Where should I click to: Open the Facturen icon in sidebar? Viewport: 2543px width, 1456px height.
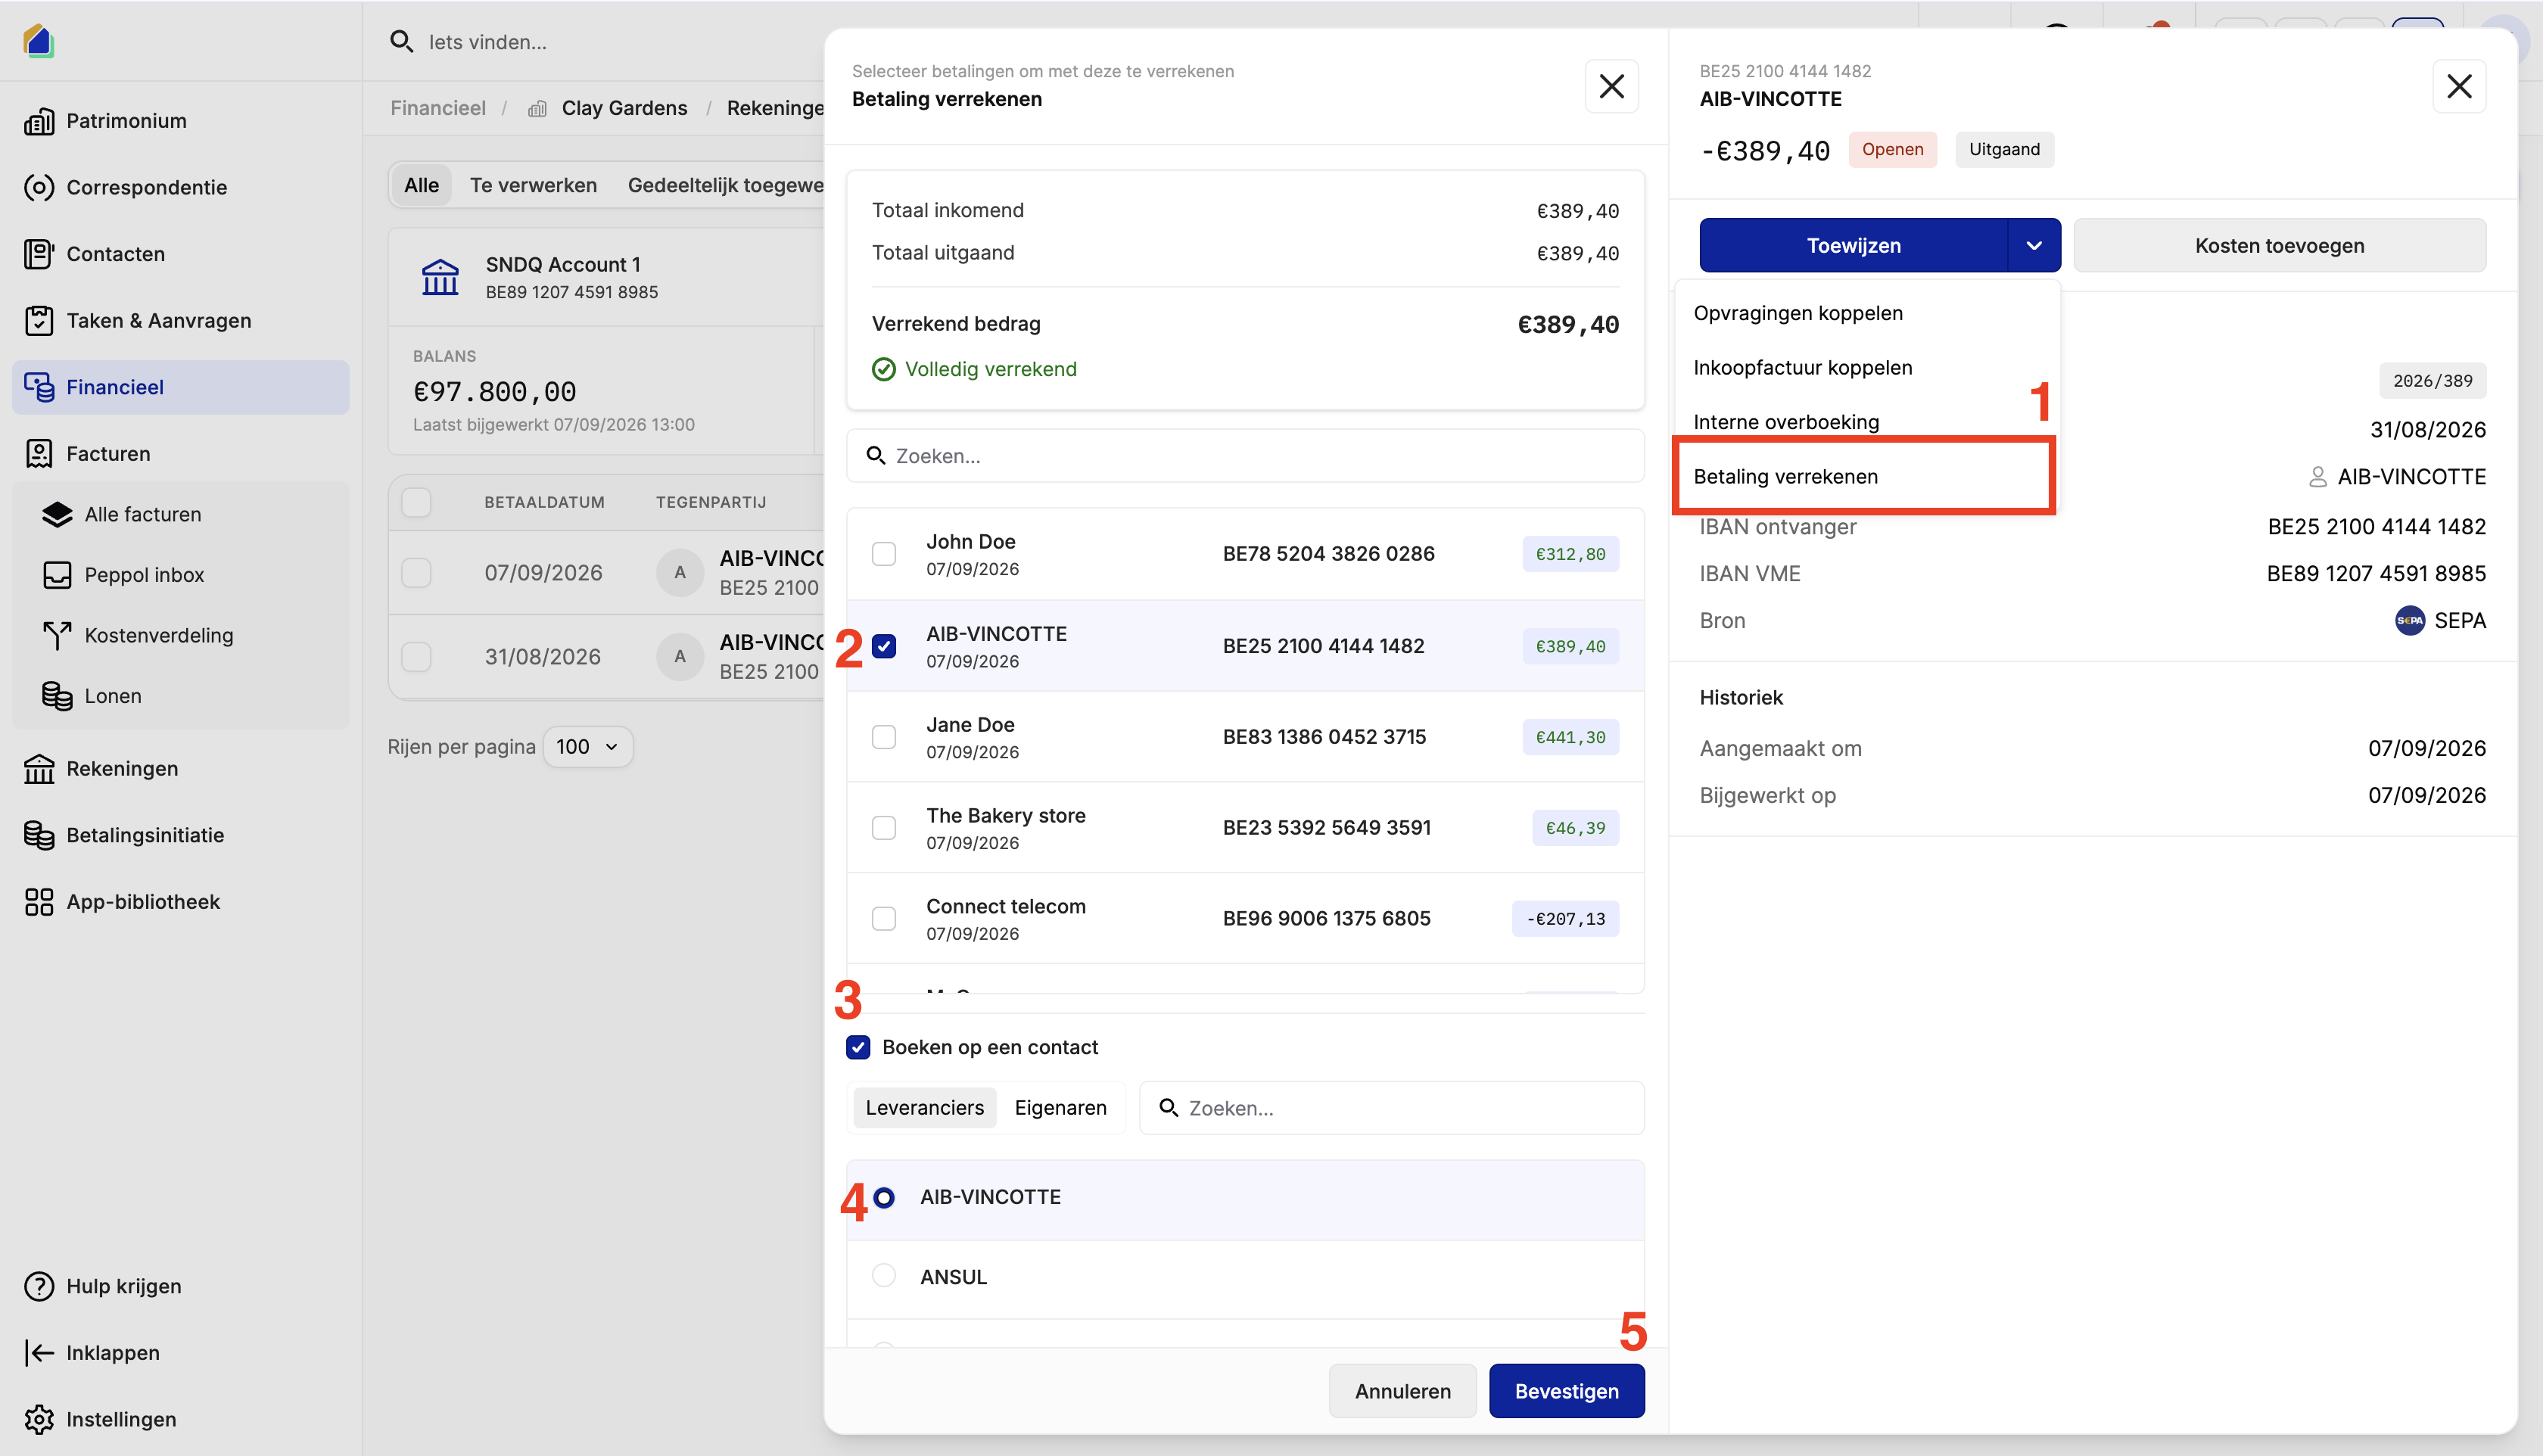pyautogui.click(x=39, y=454)
